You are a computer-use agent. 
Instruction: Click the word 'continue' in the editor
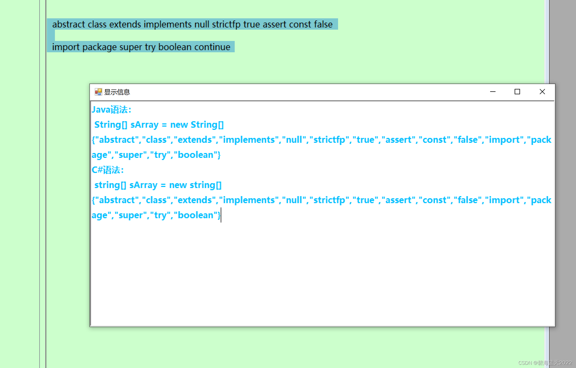tap(212, 47)
